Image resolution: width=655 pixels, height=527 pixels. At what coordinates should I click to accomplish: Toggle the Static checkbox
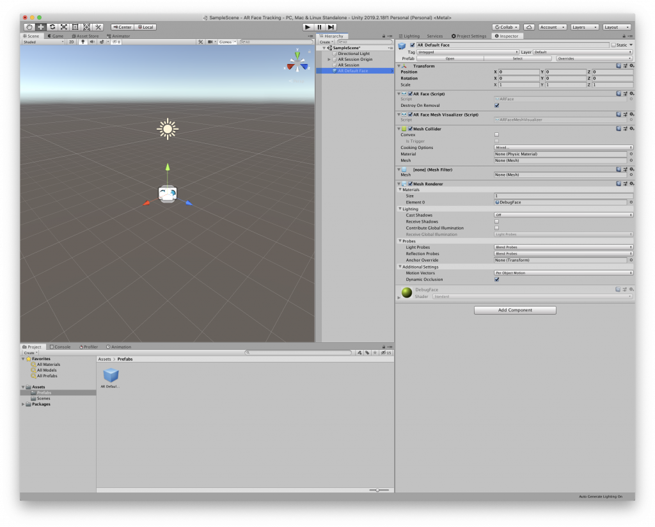(x=613, y=45)
